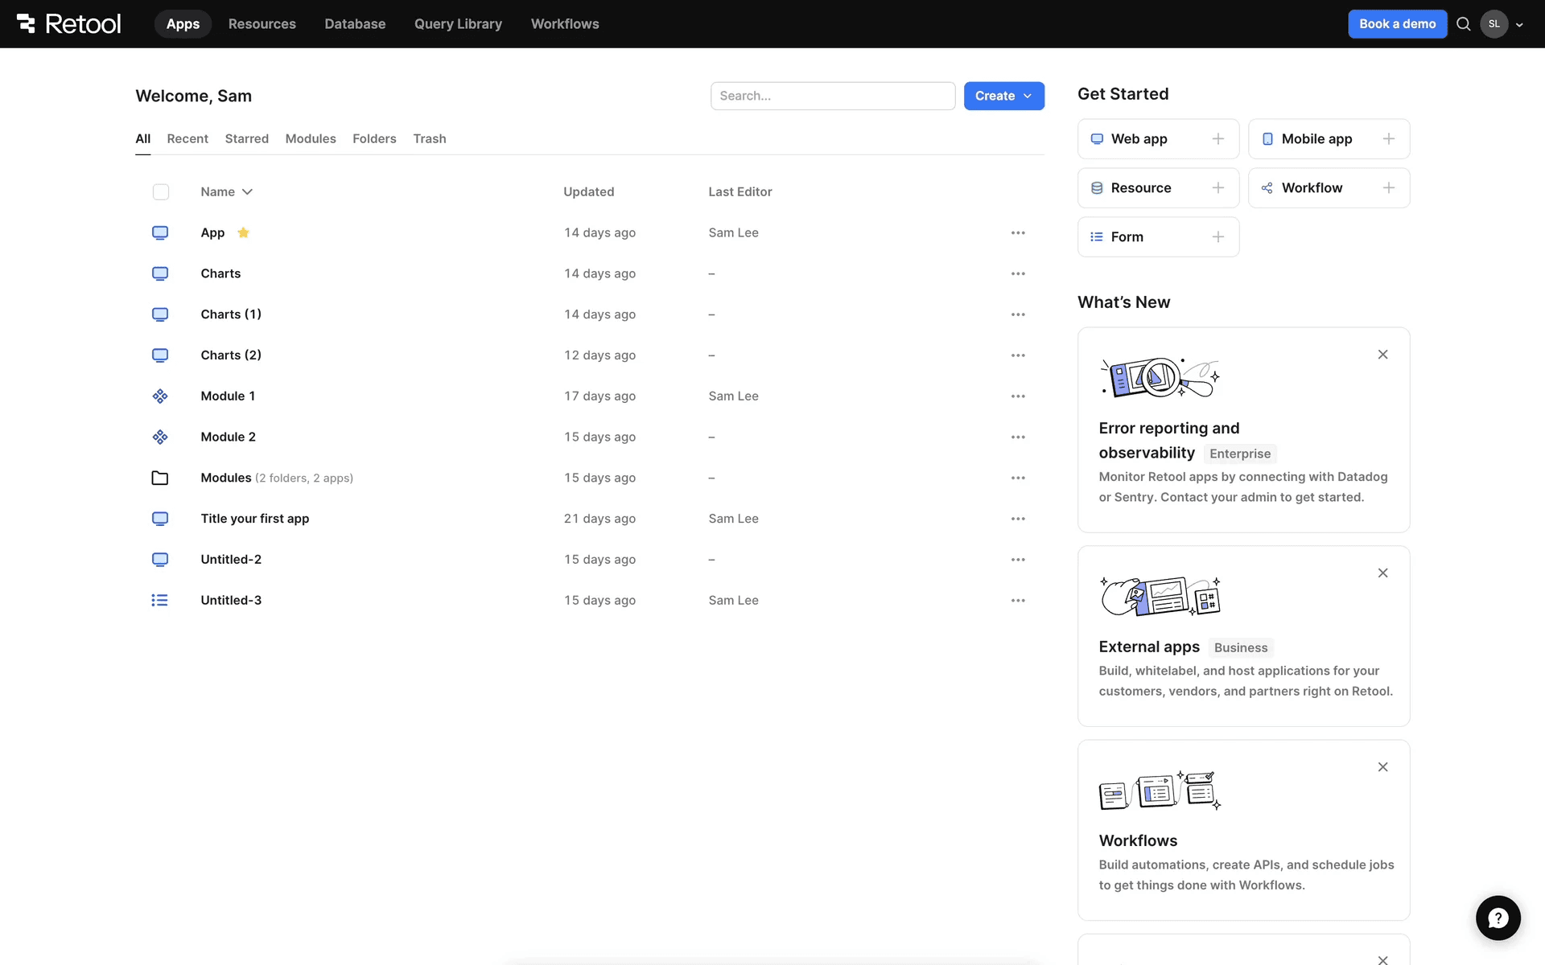Click the form list icon for Untitled-3
Viewport: 1545px width, 965px height.
tap(159, 600)
